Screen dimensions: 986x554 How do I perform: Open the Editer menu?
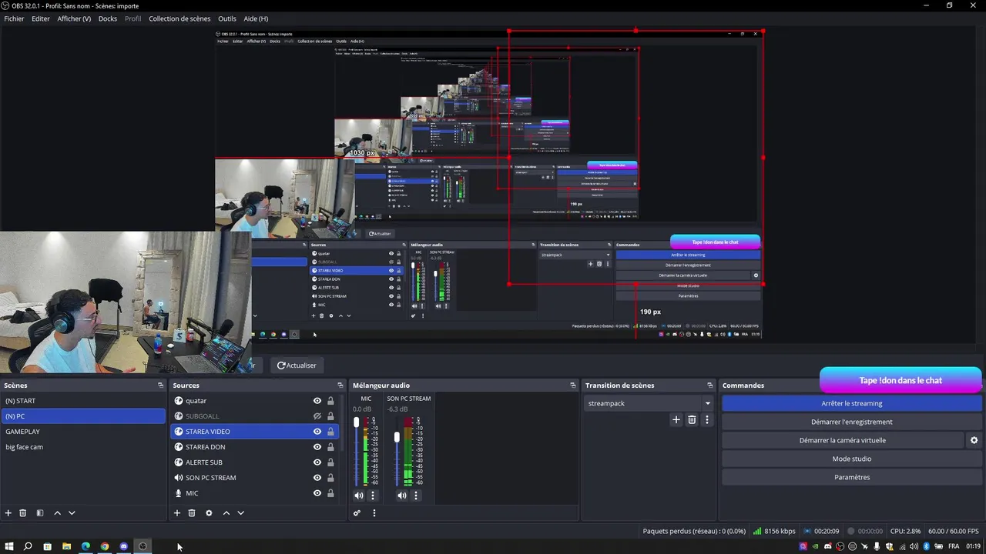click(41, 18)
